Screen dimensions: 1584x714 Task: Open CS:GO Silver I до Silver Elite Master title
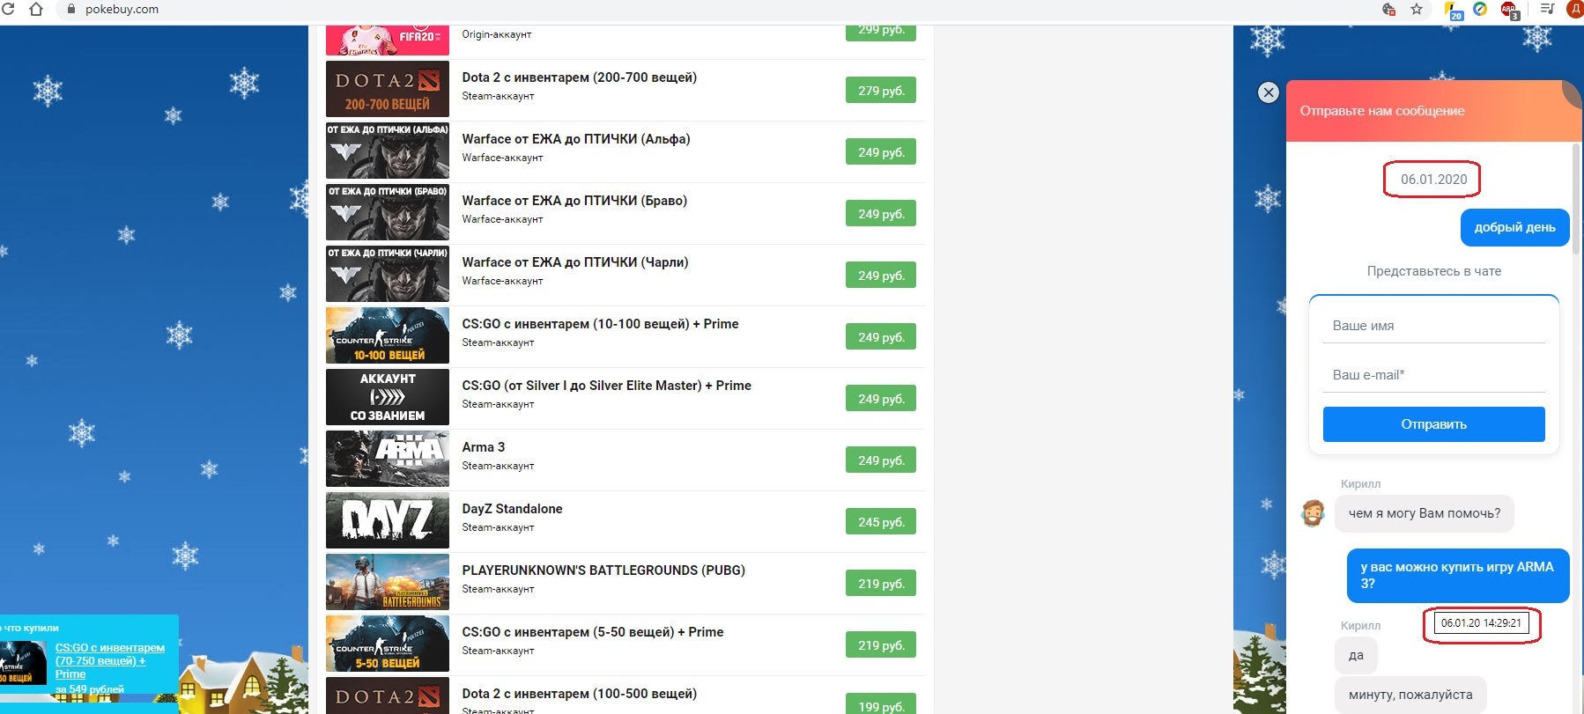[606, 386]
